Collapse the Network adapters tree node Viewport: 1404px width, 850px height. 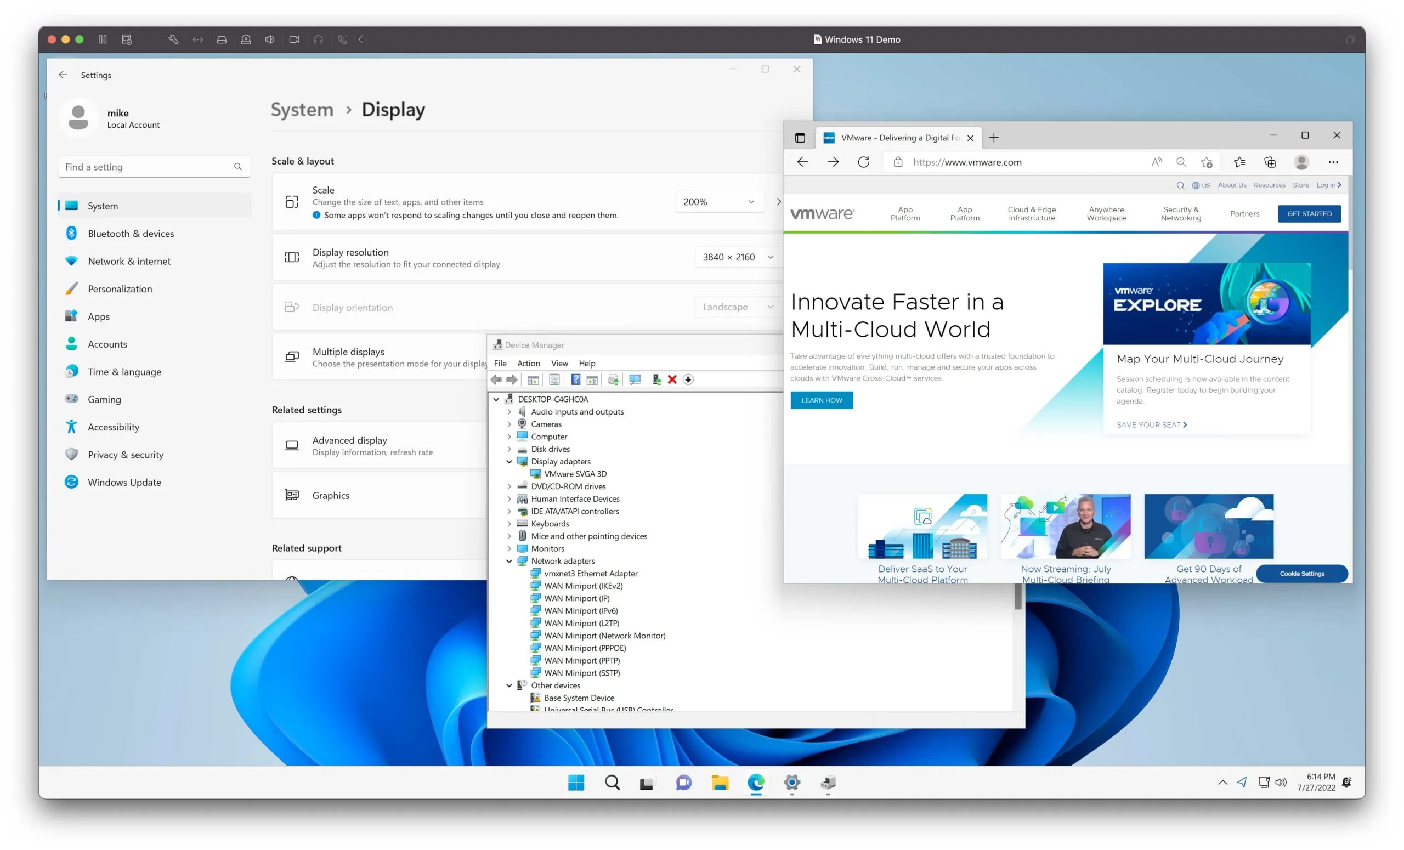pyautogui.click(x=509, y=560)
